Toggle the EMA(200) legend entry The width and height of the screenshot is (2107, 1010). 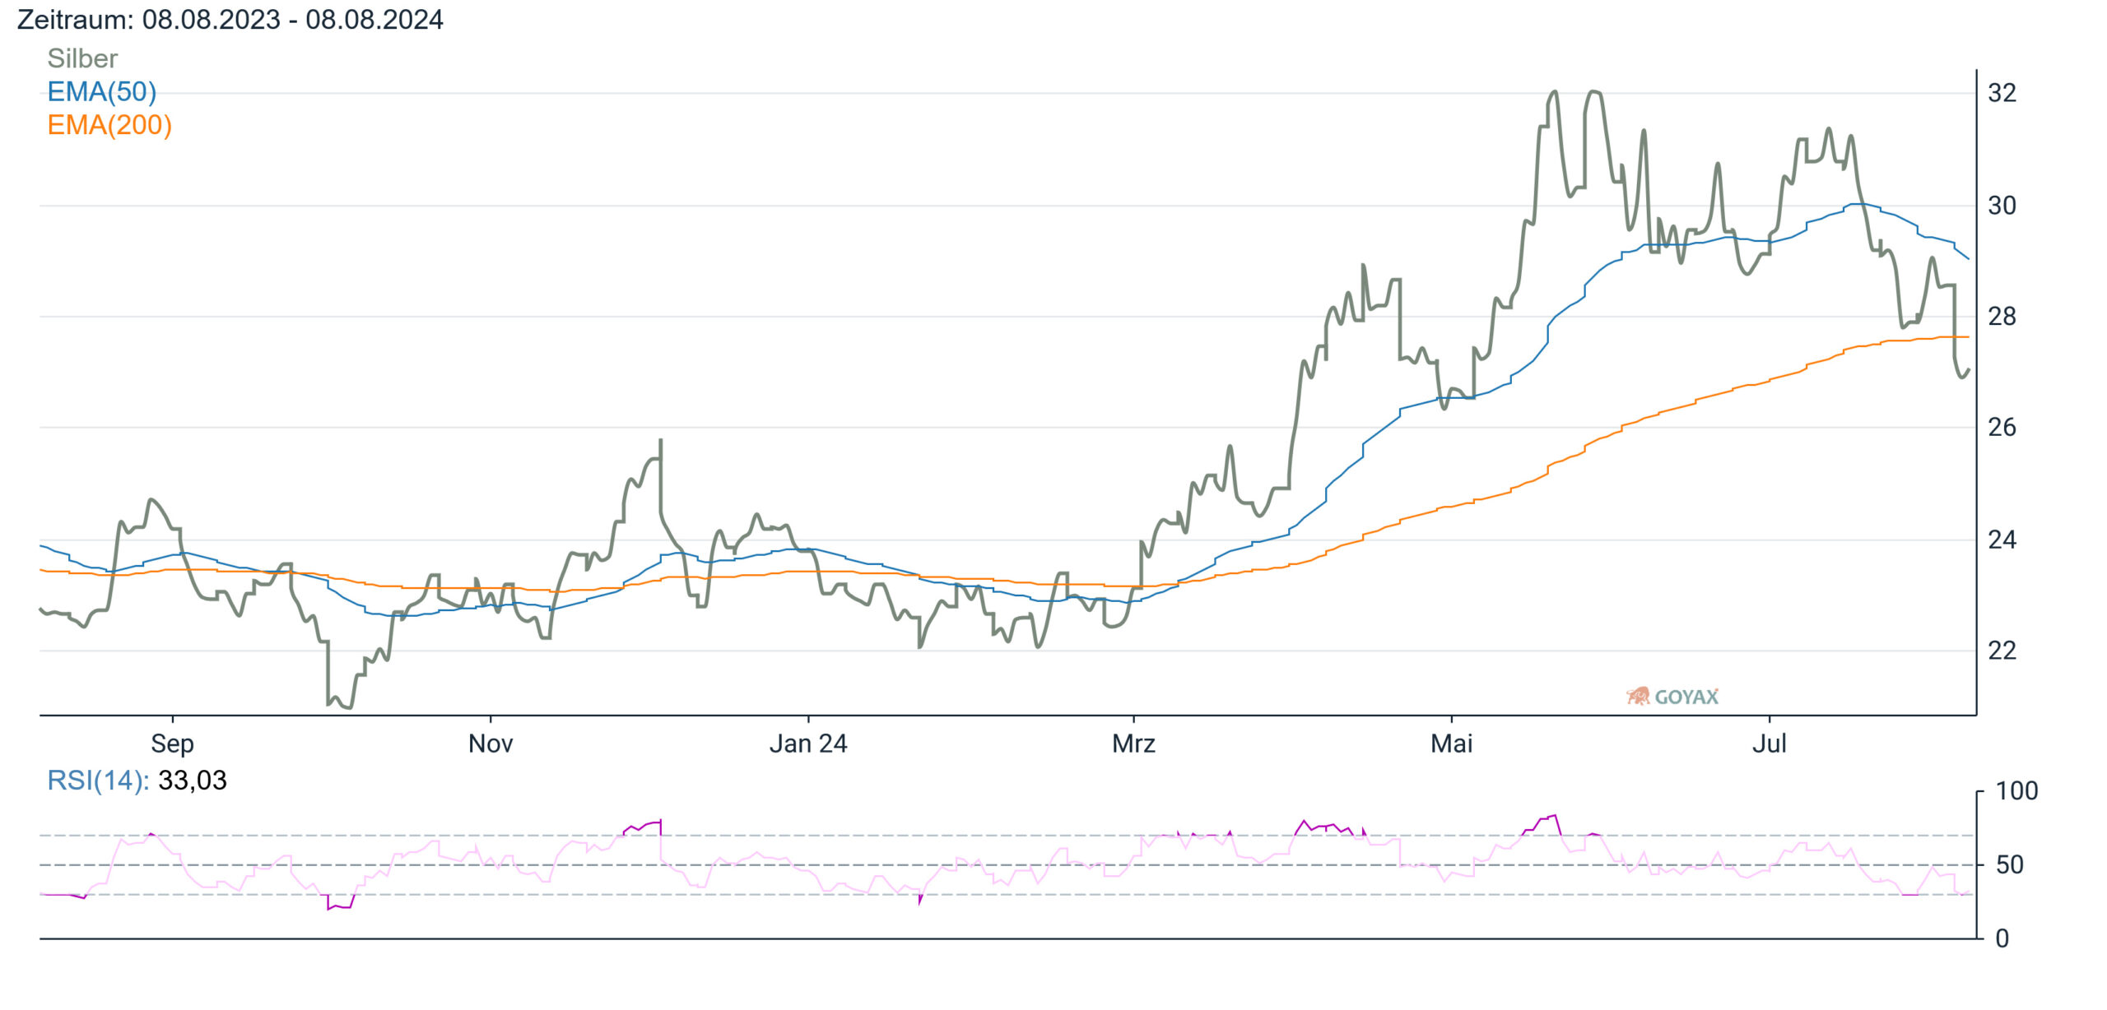(109, 125)
